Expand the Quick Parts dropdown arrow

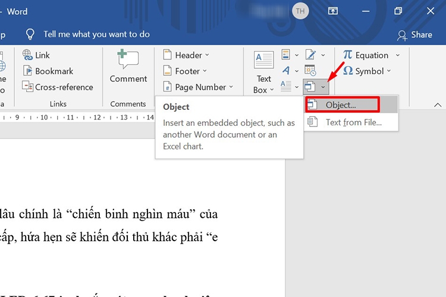[297, 55]
